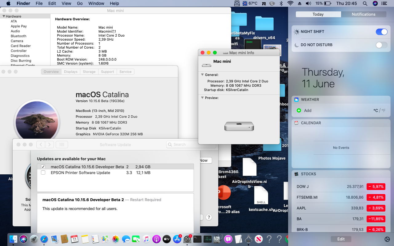The height and width of the screenshot is (246, 394).
Task: Open Spotlight search in menu bar
Action: coord(365,3)
